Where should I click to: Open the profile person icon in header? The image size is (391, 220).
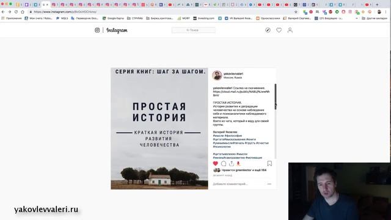[x=290, y=30]
